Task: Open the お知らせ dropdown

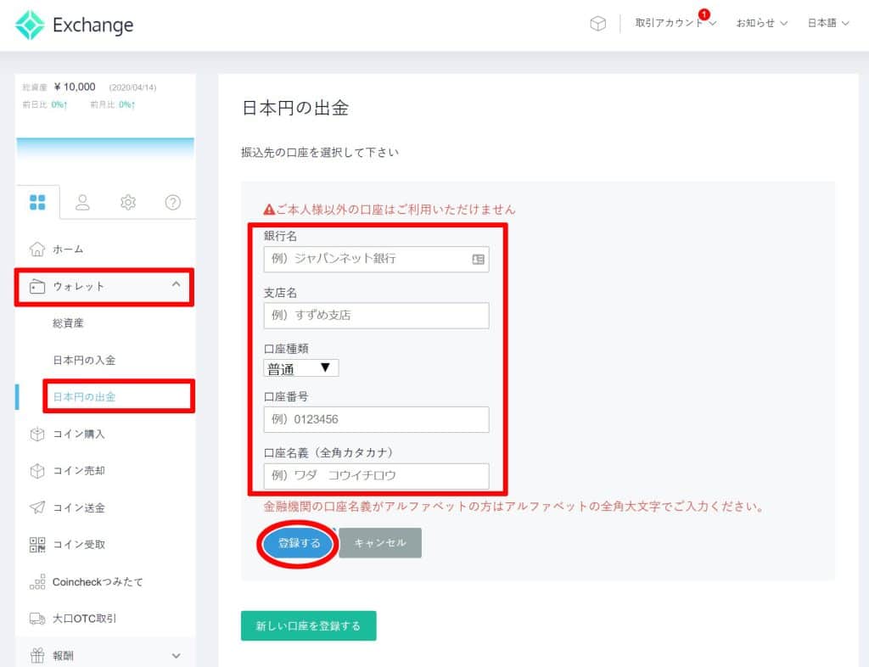Action: [761, 23]
